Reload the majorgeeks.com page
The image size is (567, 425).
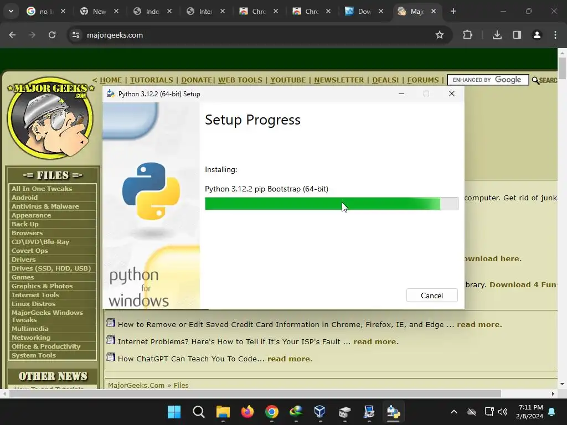click(x=52, y=35)
